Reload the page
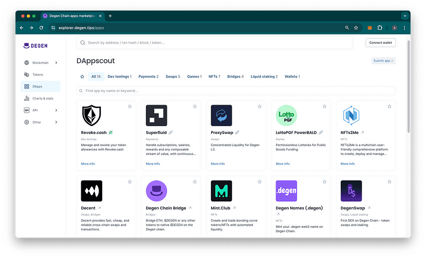Viewport: 426px width, 258px height. coord(41,28)
